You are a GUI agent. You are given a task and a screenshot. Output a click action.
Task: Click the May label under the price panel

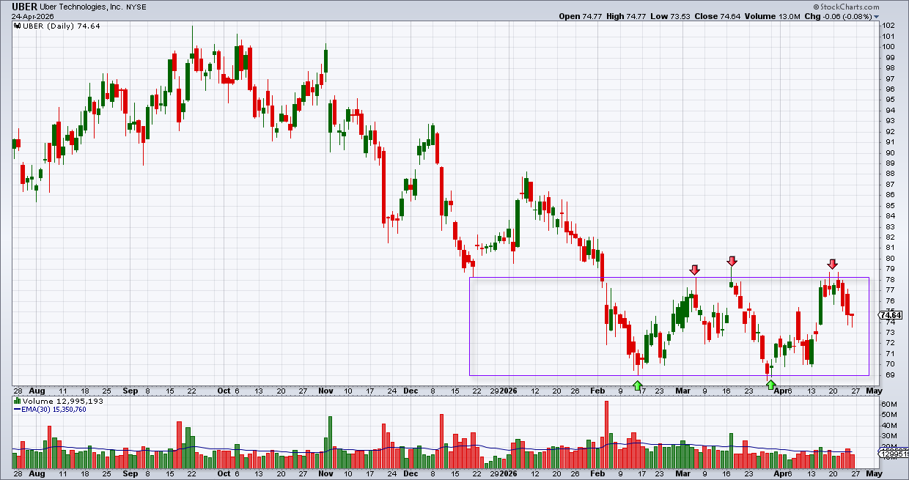point(873,391)
